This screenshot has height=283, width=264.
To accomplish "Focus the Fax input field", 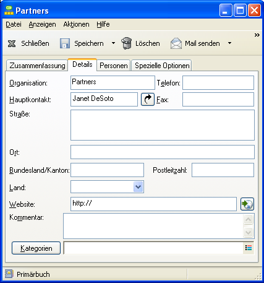I will coord(218,99).
